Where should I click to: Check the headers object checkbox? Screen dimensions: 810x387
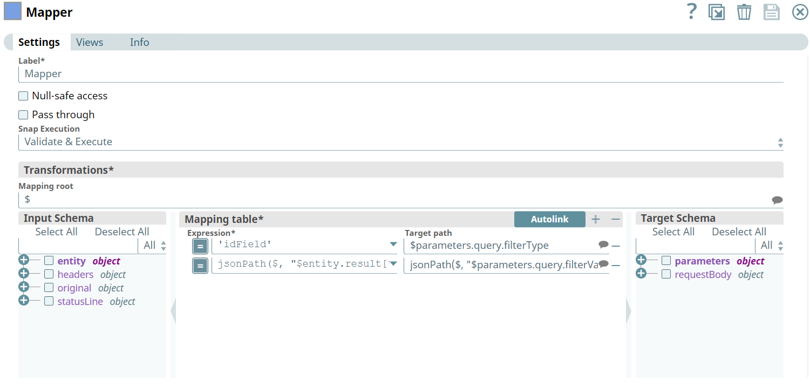pos(49,274)
